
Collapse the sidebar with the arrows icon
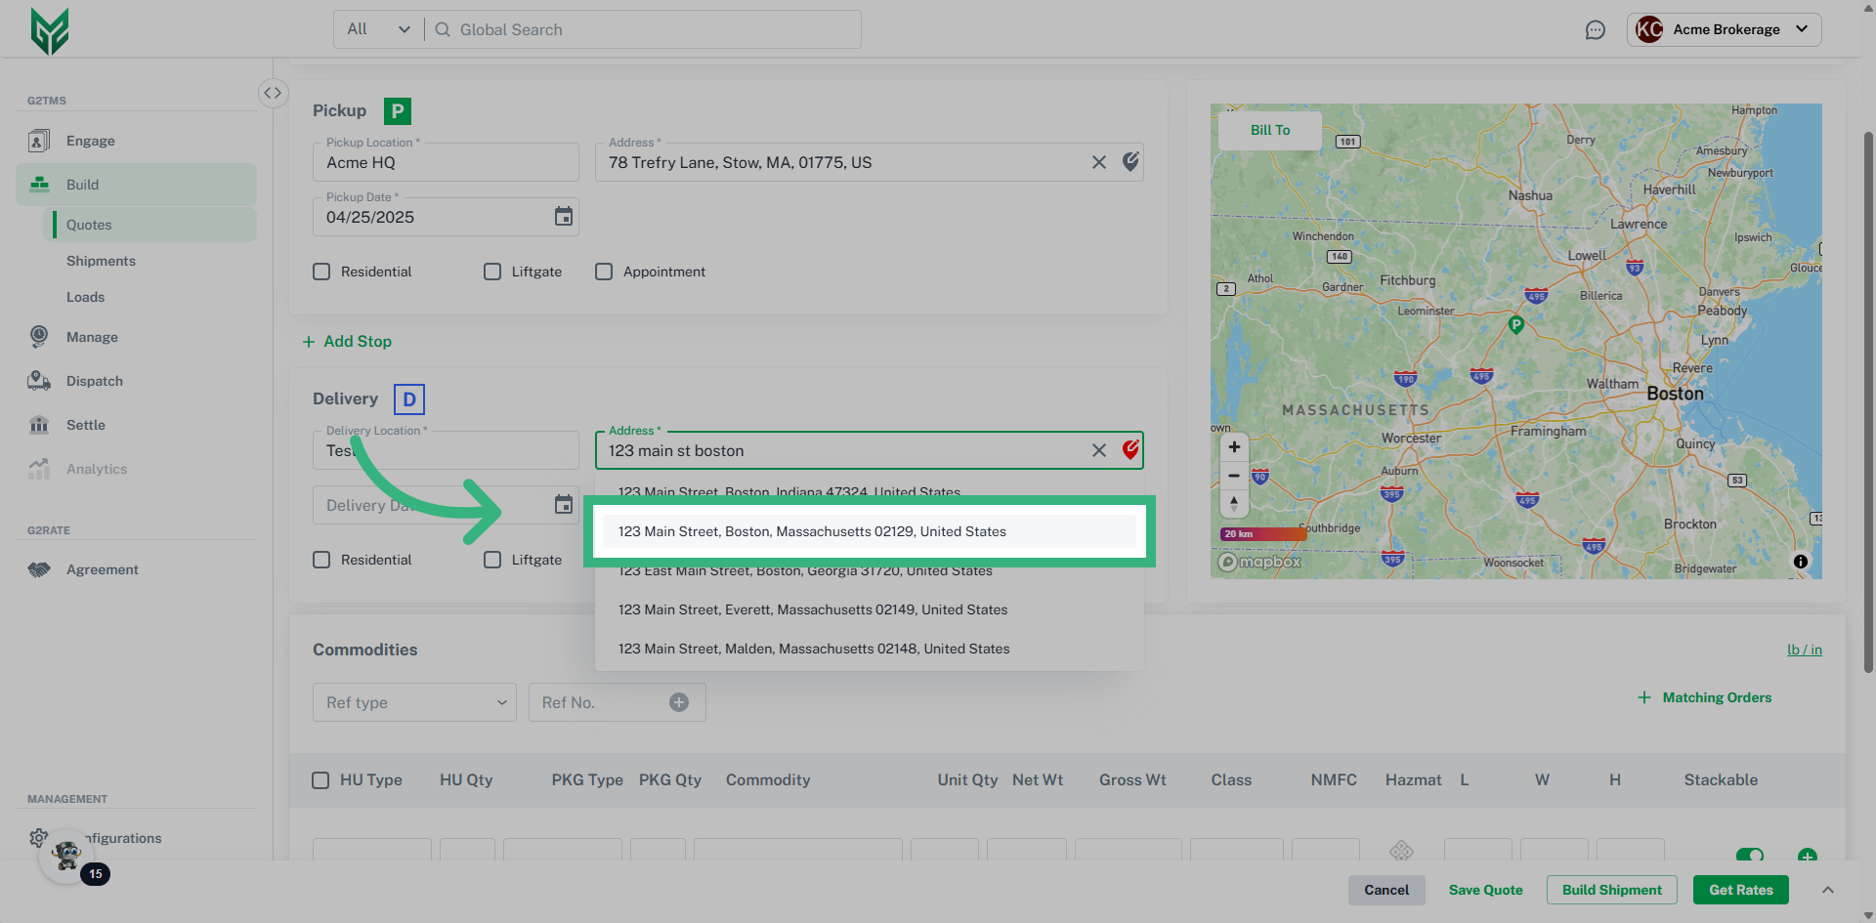(x=273, y=93)
